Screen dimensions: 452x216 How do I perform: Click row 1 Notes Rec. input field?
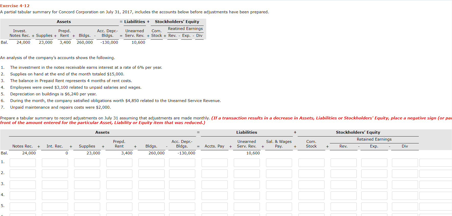[23, 163]
